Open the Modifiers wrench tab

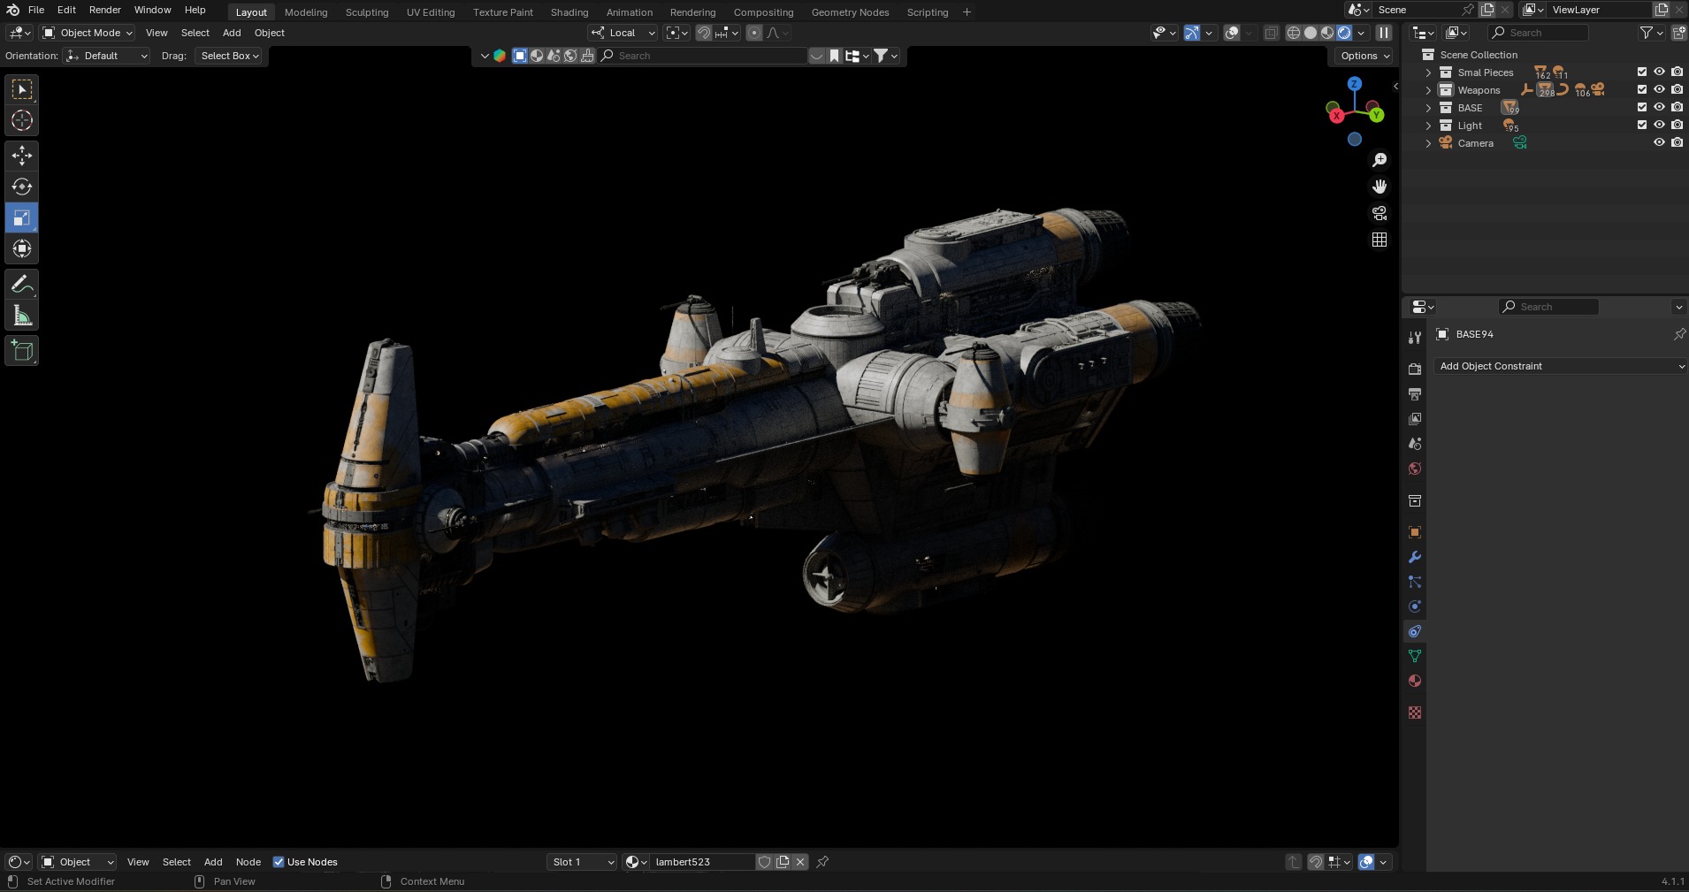[x=1415, y=557]
